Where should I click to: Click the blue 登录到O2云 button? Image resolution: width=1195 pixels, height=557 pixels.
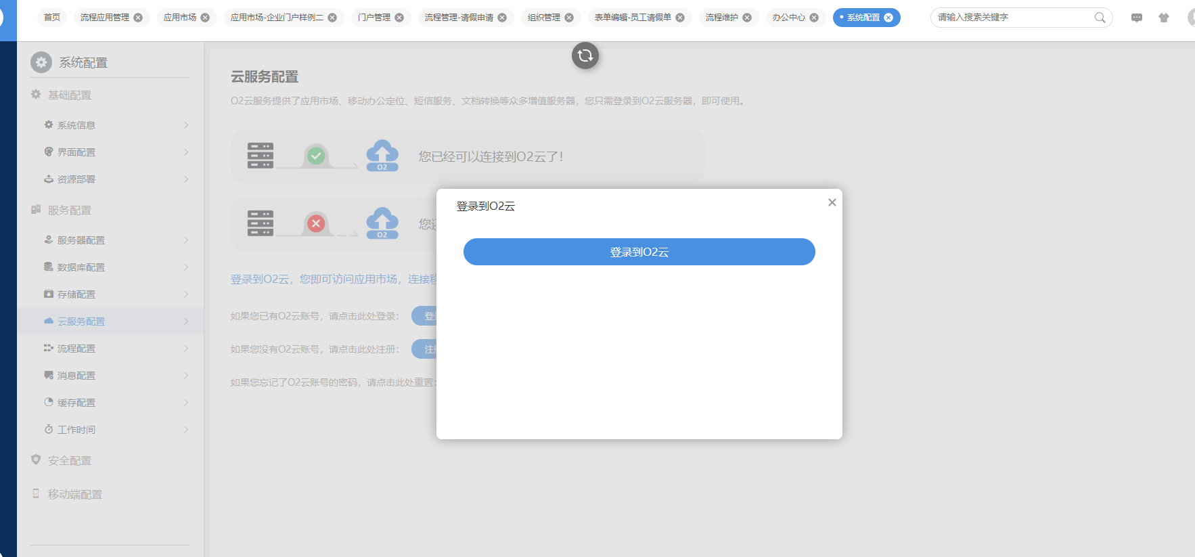639,252
